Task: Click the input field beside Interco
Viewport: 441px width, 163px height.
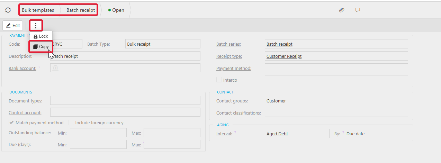Action: pos(336,80)
